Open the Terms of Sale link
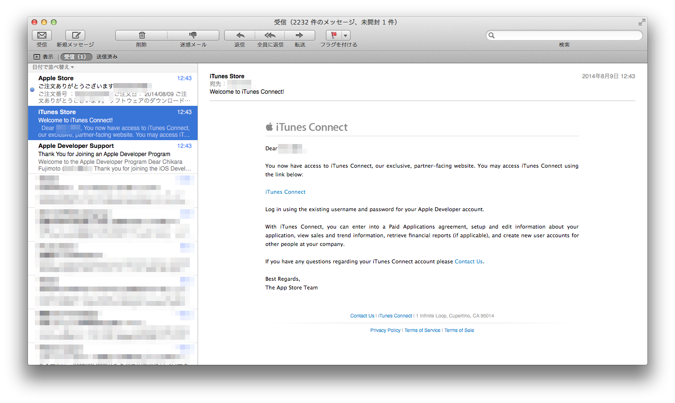This screenshot has height=403, width=675. 459,331
